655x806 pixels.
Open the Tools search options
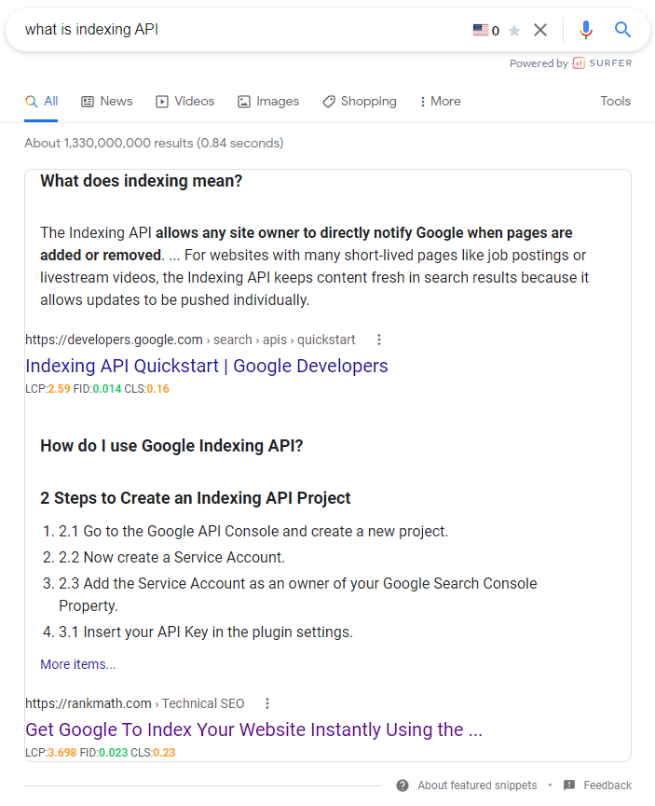[x=616, y=102]
